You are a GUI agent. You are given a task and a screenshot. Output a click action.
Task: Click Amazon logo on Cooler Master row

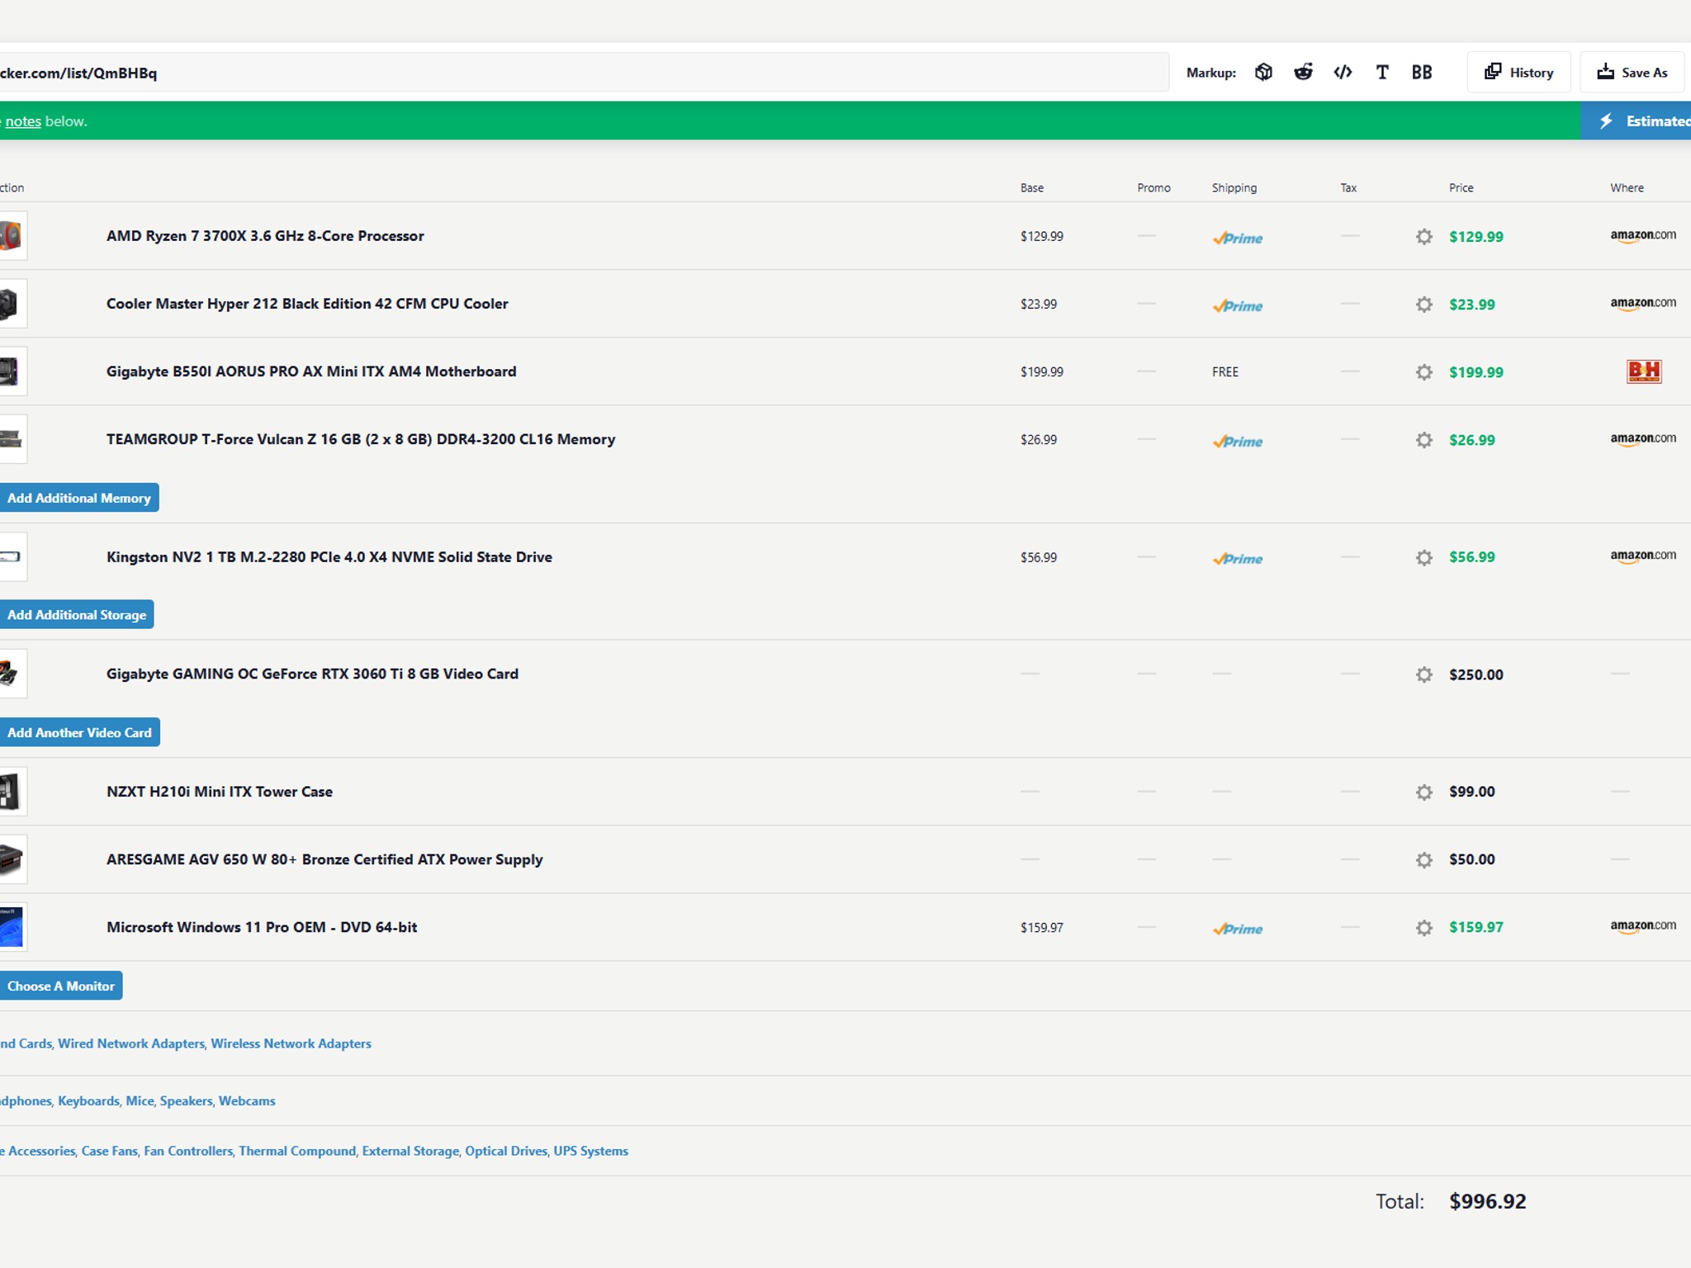[x=1643, y=304]
